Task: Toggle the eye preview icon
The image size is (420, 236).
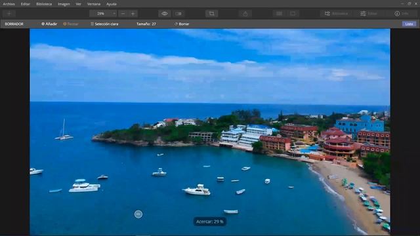Action: pyautogui.click(x=165, y=14)
